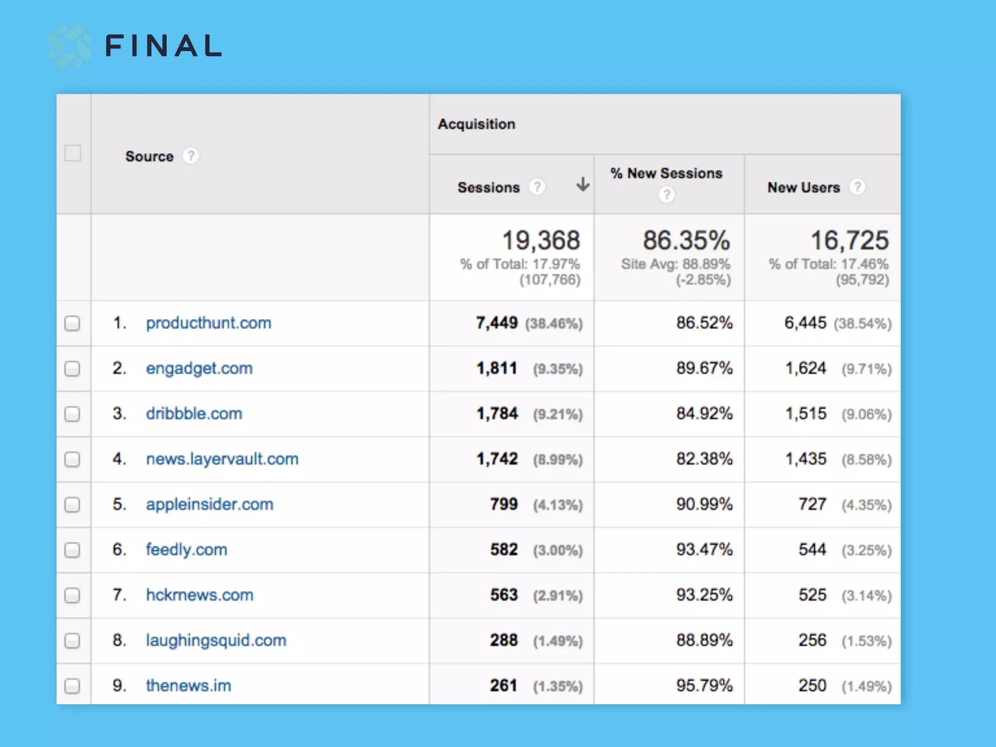The width and height of the screenshot is (996, 747).
Task: Click the Sessions sort descending arrow
Action: 583,185
